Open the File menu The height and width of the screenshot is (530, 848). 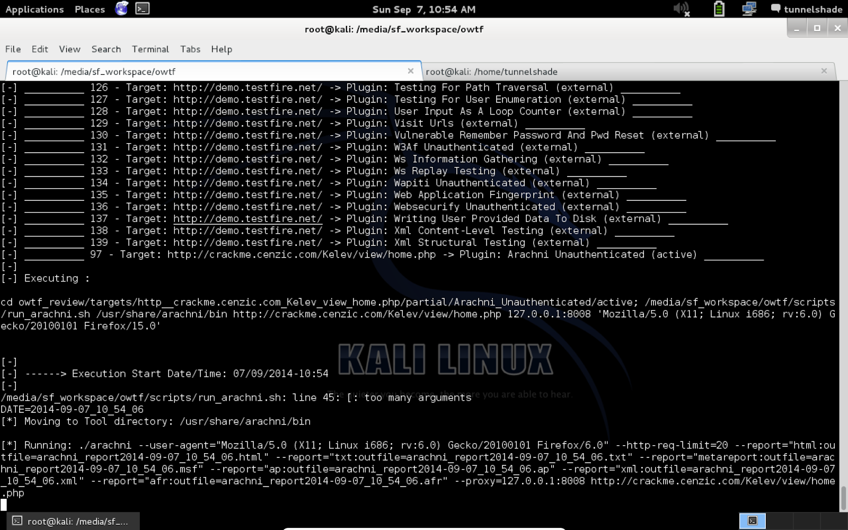pos(13,49)
